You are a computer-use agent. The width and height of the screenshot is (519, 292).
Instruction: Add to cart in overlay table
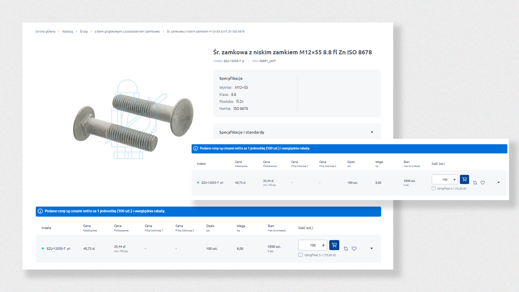coord(464,180)
